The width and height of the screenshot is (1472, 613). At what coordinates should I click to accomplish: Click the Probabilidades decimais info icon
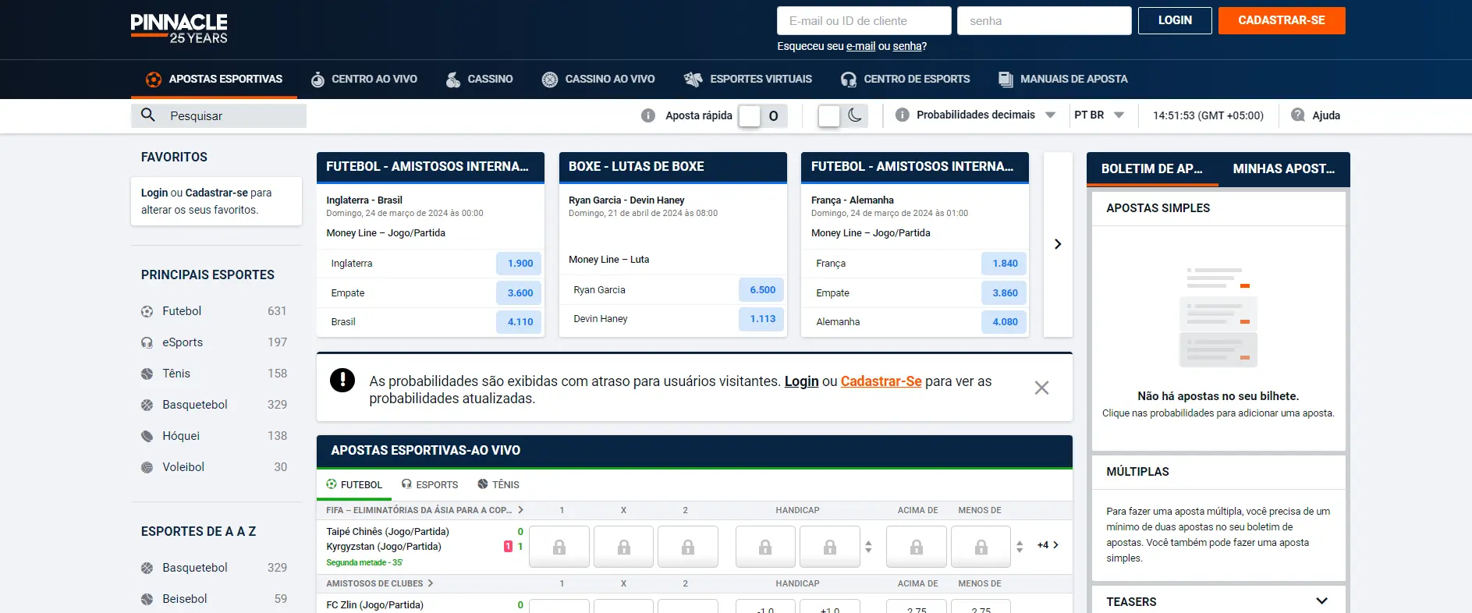point(902,115)
